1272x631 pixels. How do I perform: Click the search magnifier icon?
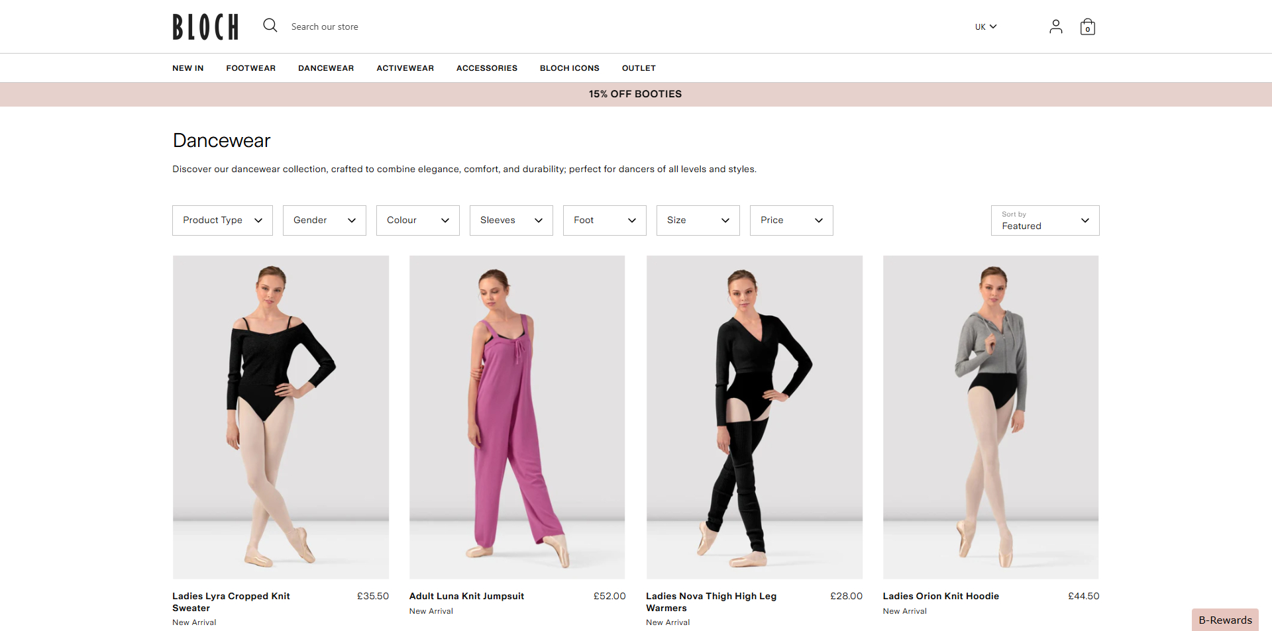tap(270, 25)
